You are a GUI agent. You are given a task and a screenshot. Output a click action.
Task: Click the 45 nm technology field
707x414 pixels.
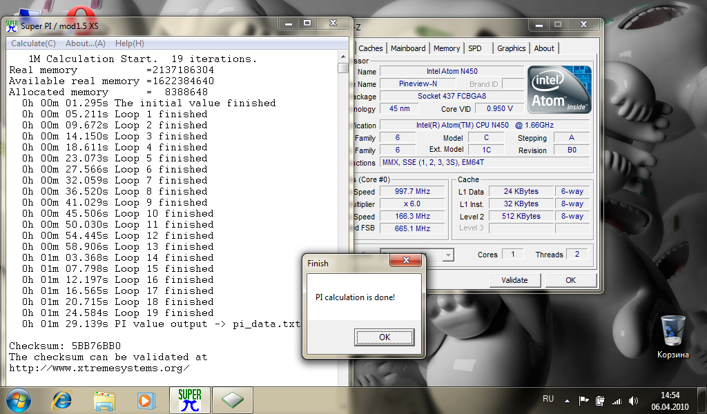pyautogui.click(x=400, y=108)
